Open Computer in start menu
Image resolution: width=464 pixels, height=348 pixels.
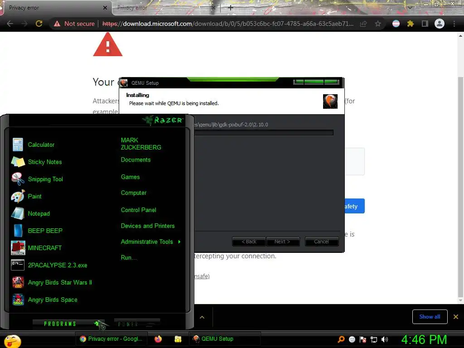coord(134,193)
